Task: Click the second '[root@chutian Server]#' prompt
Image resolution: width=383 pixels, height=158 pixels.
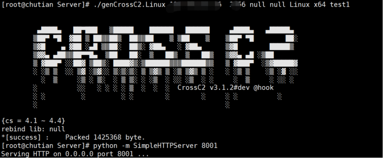Action: click(x=46, y=146)
